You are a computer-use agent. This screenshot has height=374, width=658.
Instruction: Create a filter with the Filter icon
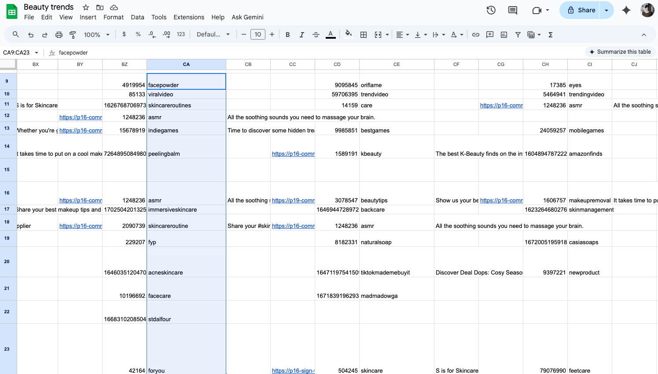pyautogui.click(x=518, y=34)
